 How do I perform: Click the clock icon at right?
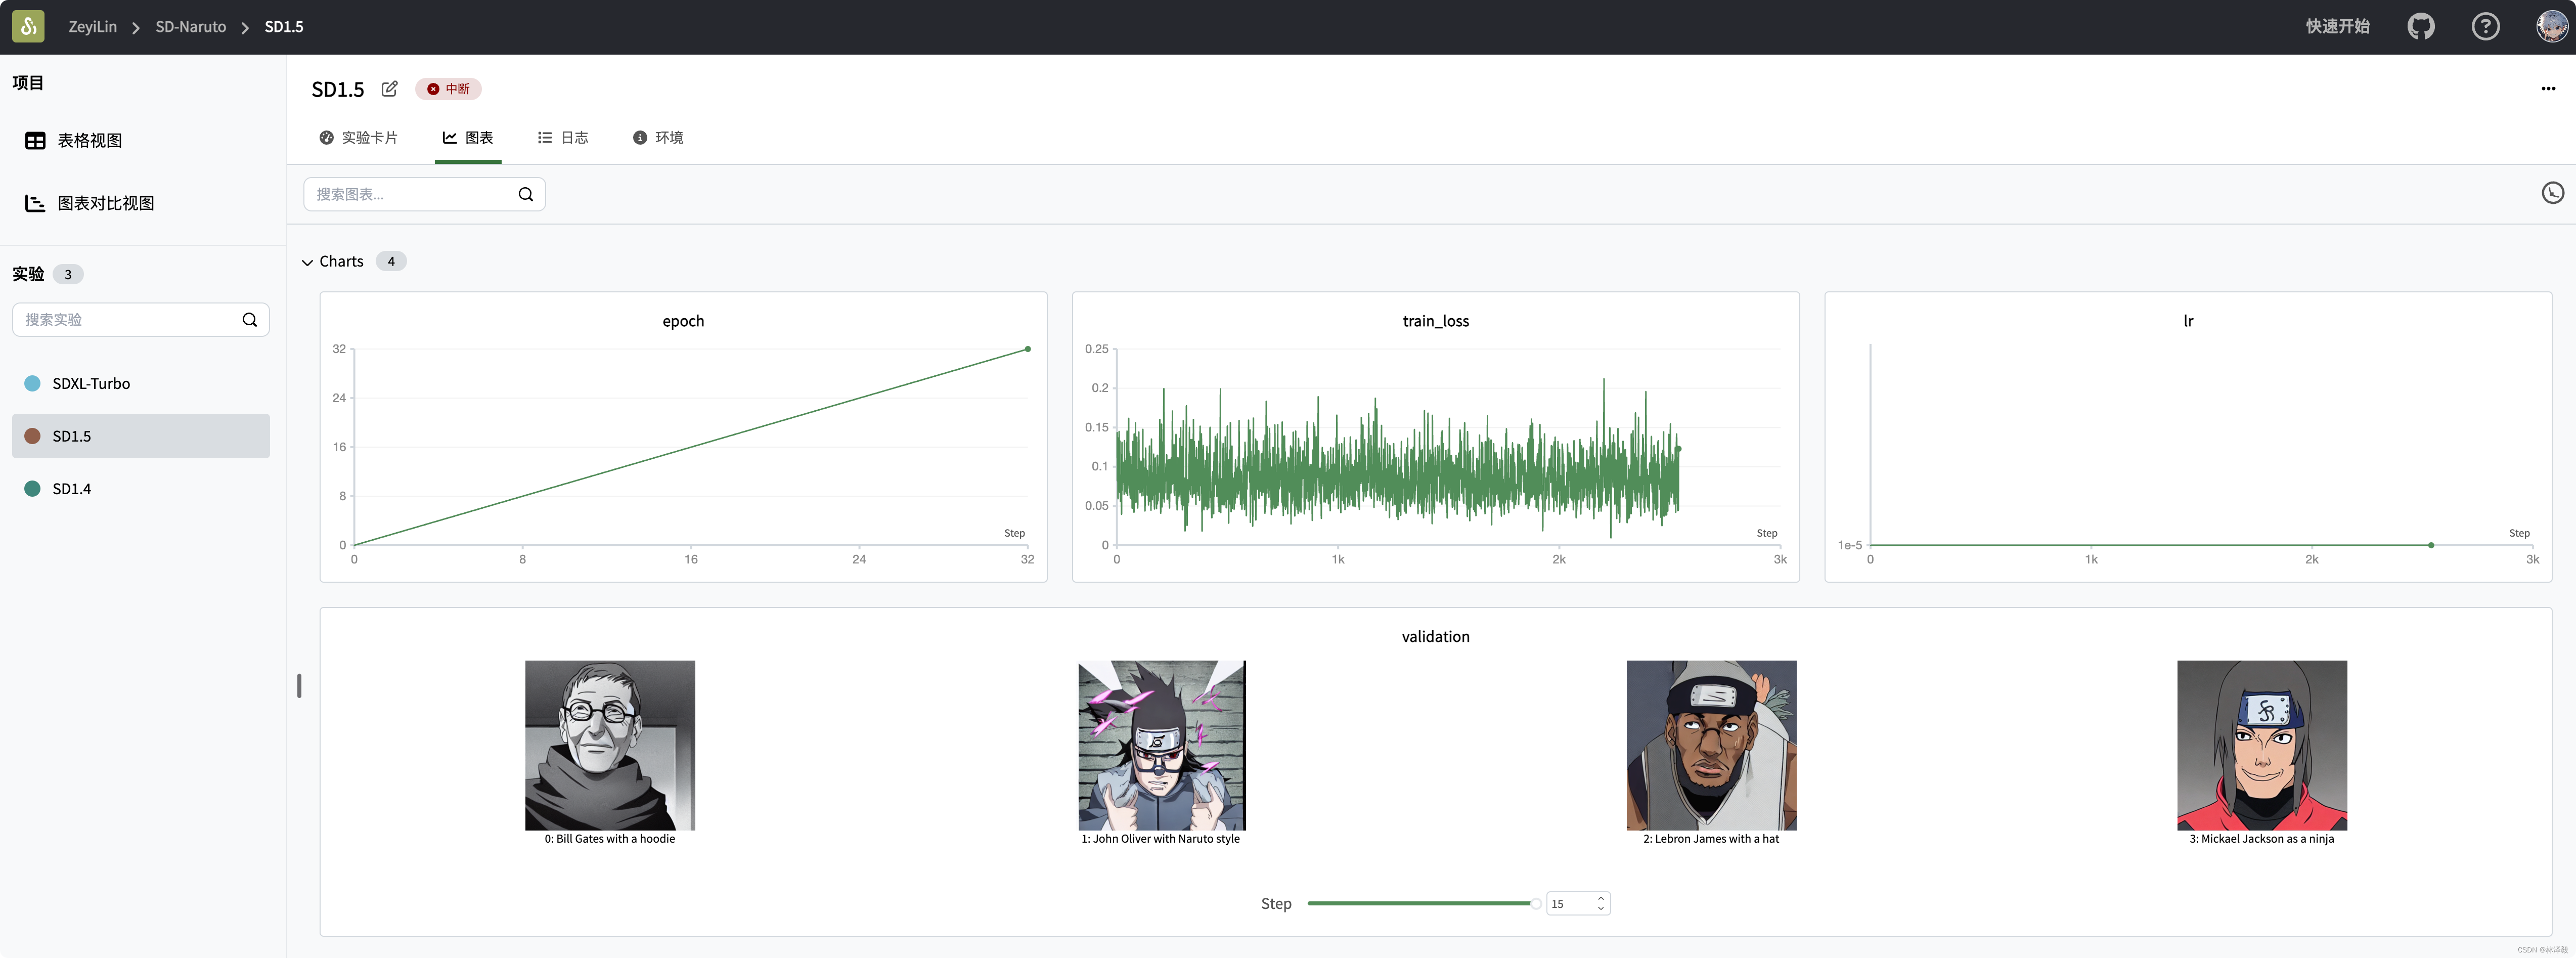2552,193
